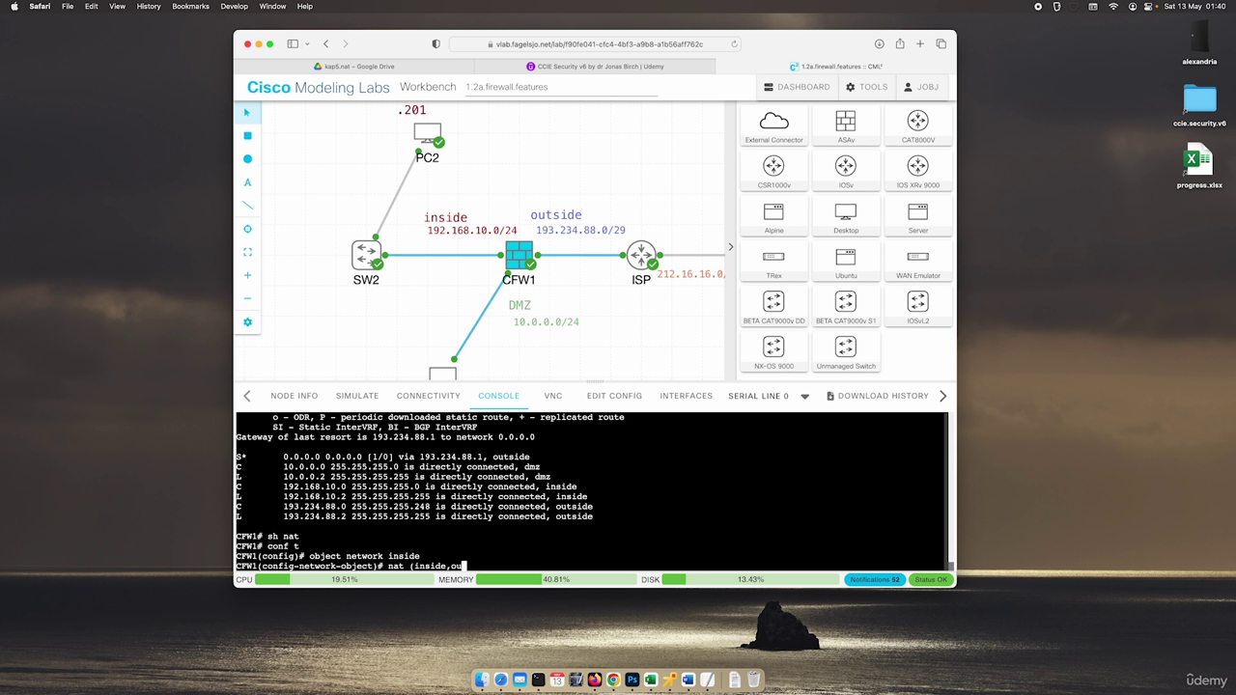Pick the IOS XRv 9000 node type
This screenshot has height=695, width=1236.
tap(917, 172)
